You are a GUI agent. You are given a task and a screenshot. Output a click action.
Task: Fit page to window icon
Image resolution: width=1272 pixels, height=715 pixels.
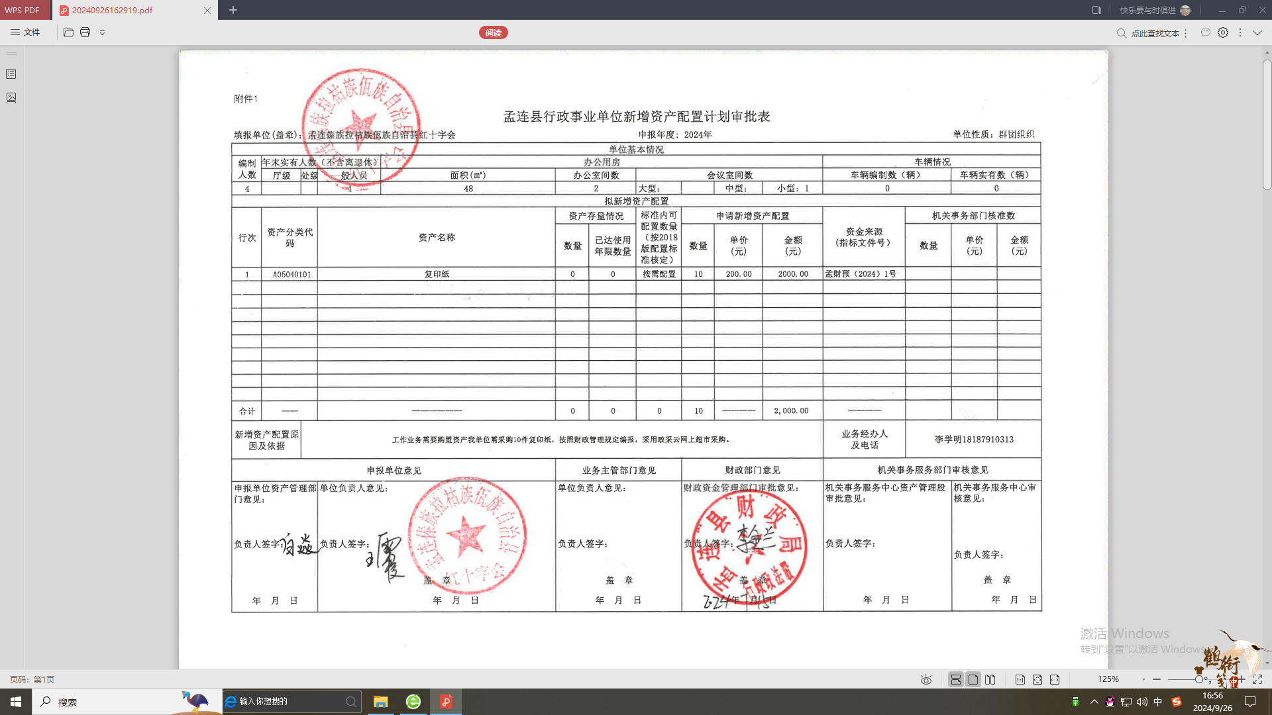point(1037,679)
